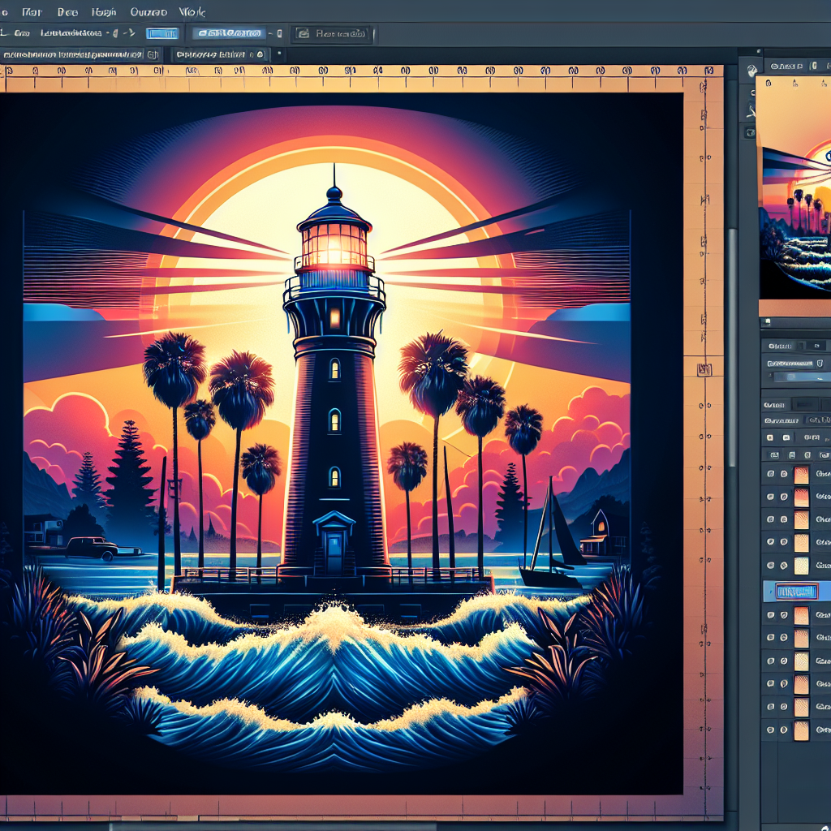The height and width of the screenshot is (831, 831).
Task: Click the outlined button in the options bar
Action: tap(332, 33)
